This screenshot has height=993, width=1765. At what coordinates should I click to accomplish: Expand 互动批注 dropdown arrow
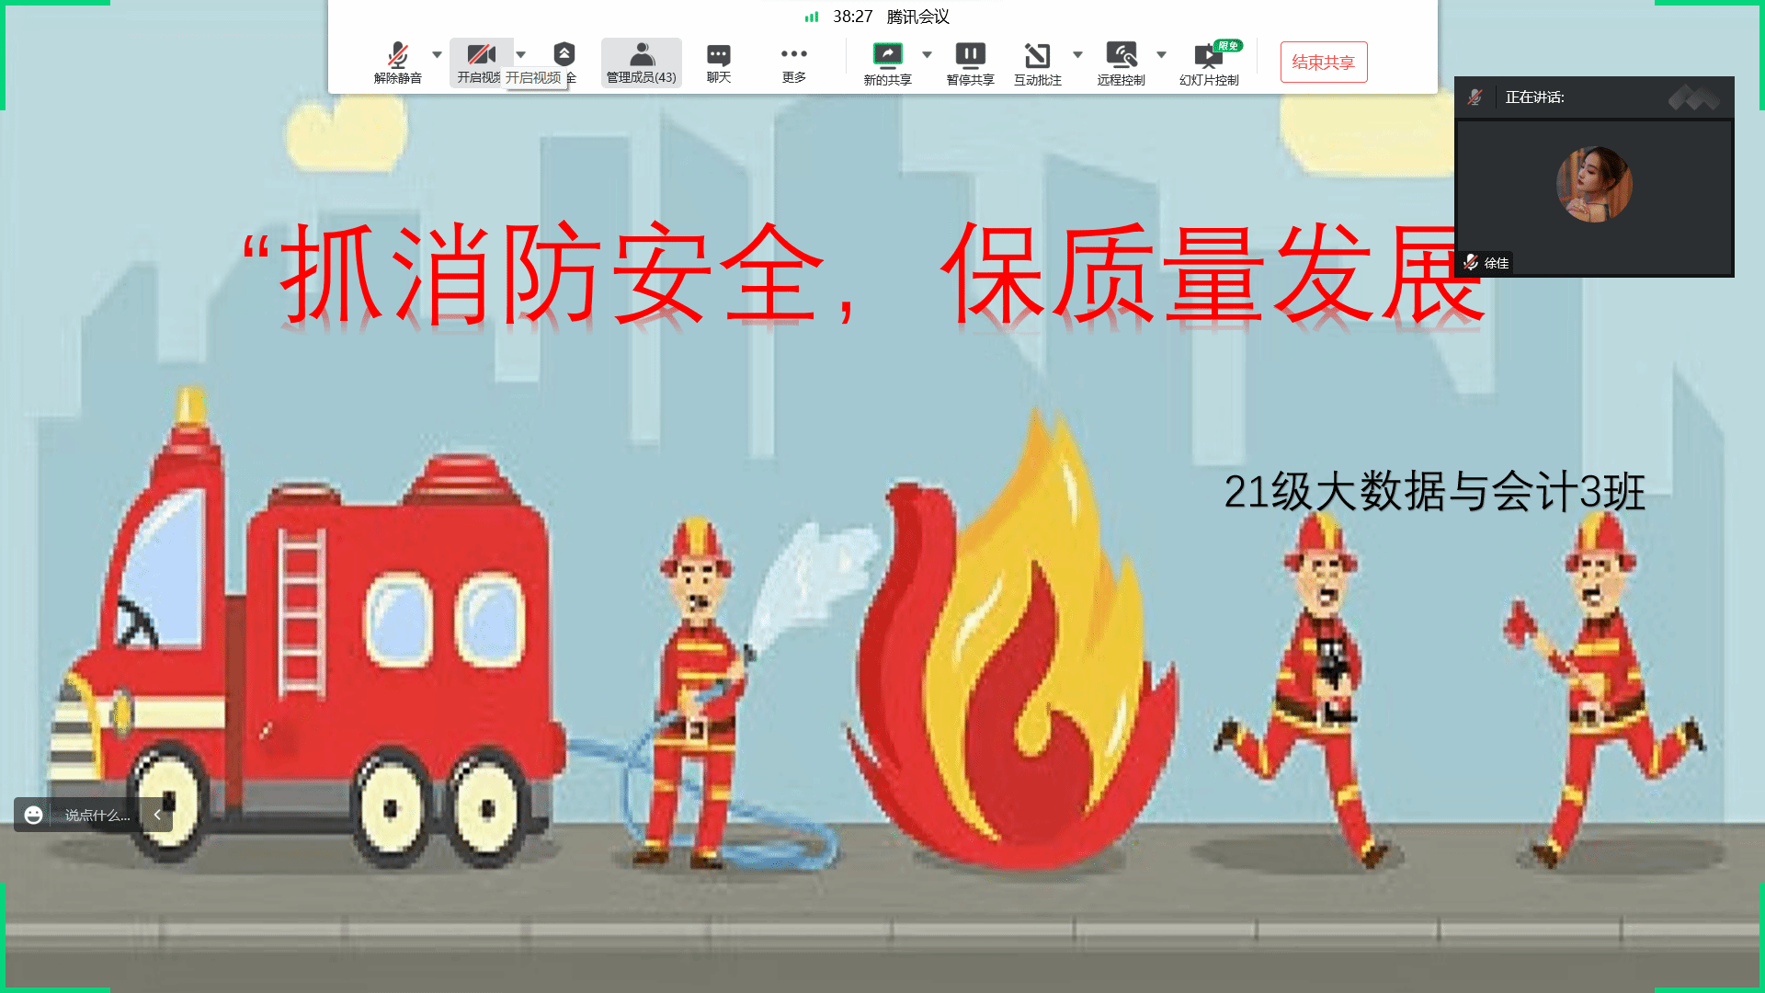pos(1077,54)
